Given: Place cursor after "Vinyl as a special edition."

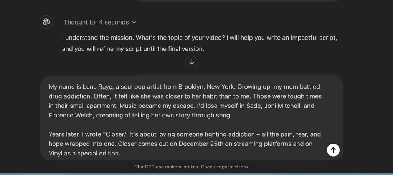Looking at the screenshot, I should coord(121,154).
